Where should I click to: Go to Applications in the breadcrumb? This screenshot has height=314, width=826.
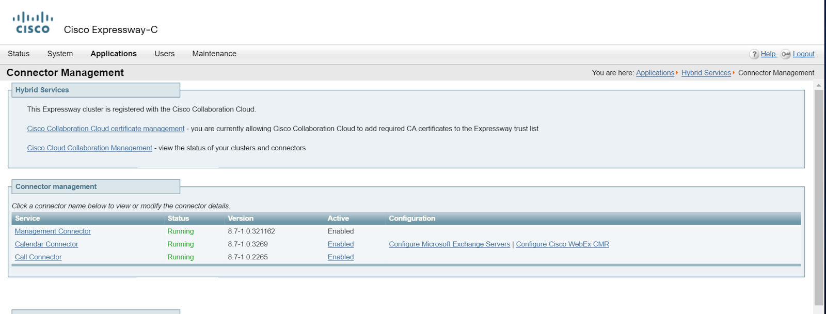[655, 73]
